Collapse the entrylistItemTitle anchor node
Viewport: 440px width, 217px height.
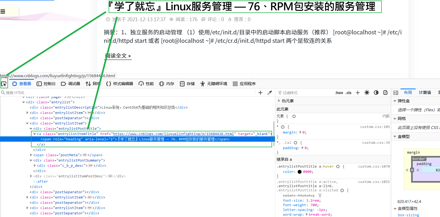pos(34,134)
